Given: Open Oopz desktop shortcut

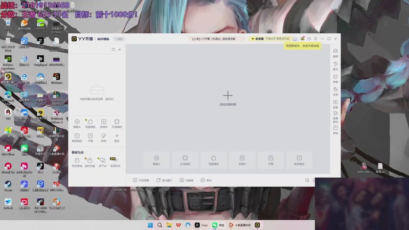Looking at the screenshot, I should [40, 43].
